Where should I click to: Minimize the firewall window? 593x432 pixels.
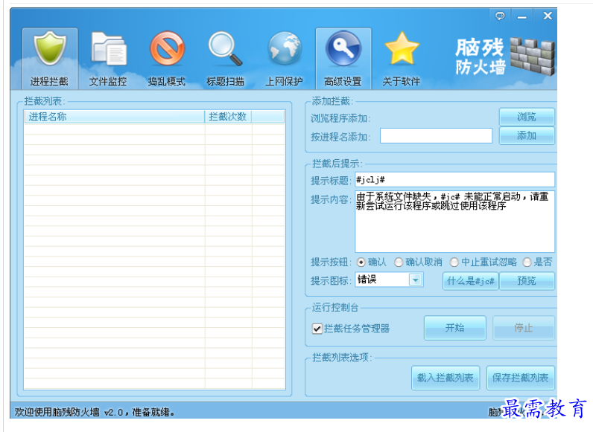522,16
